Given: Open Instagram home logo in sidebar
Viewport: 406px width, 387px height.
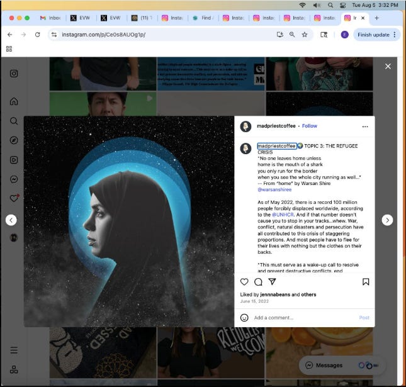Looking at the screenshot, I should (x=14, y=74).
